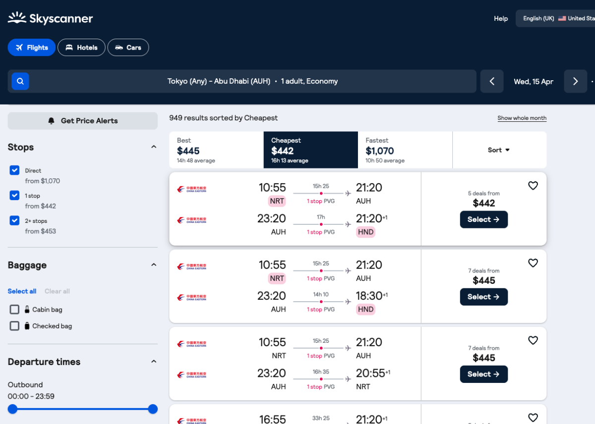The height and width of the screenshot is (424, 595).
Task: Switch to the Fastest results tab
Action: click(x=405, y=150)
